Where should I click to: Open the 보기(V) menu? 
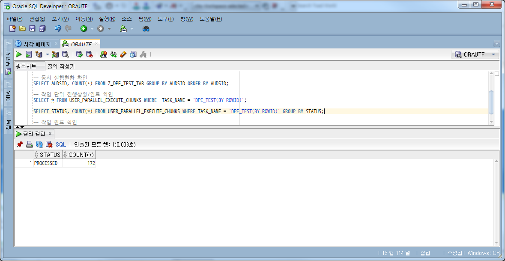(60, 19)
